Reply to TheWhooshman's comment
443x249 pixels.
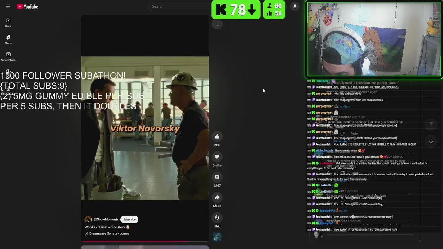(354, 133)
